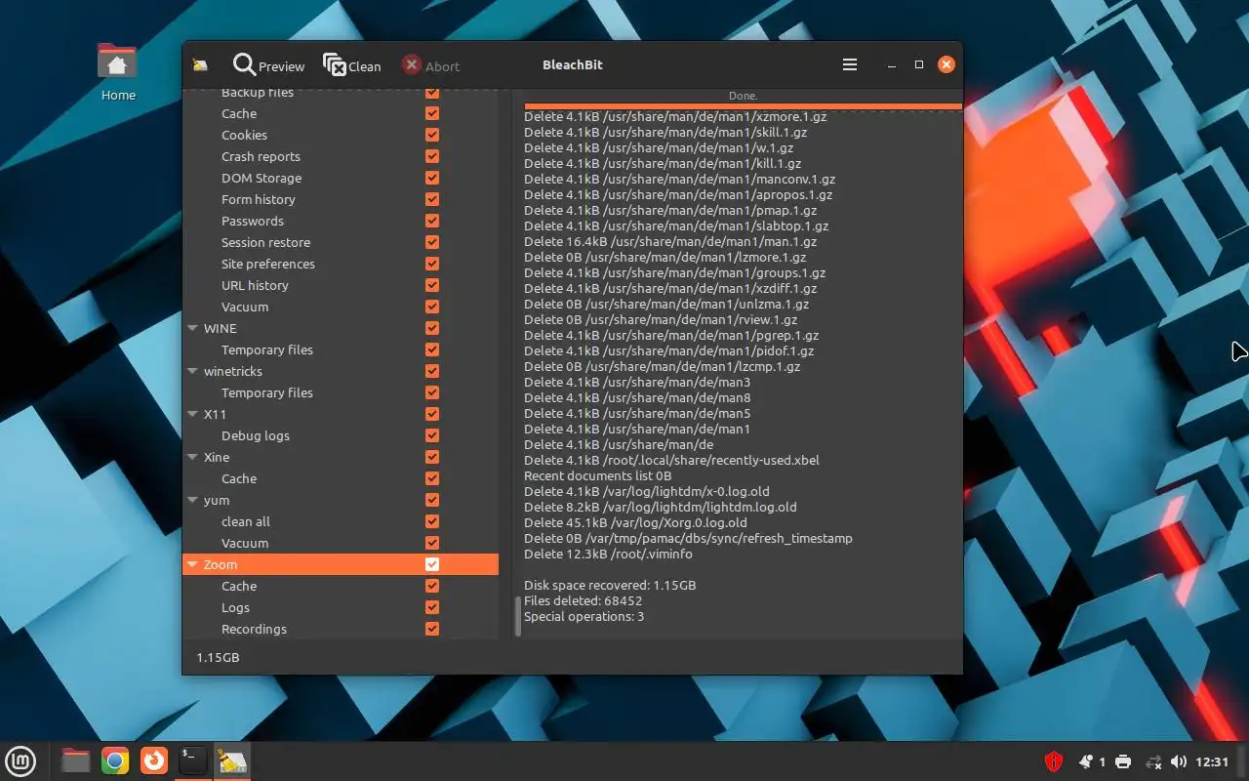Screen dimensions: 1249x781
Task: Uncheck the Cache checkbox under Backup files
Action: 432,113
